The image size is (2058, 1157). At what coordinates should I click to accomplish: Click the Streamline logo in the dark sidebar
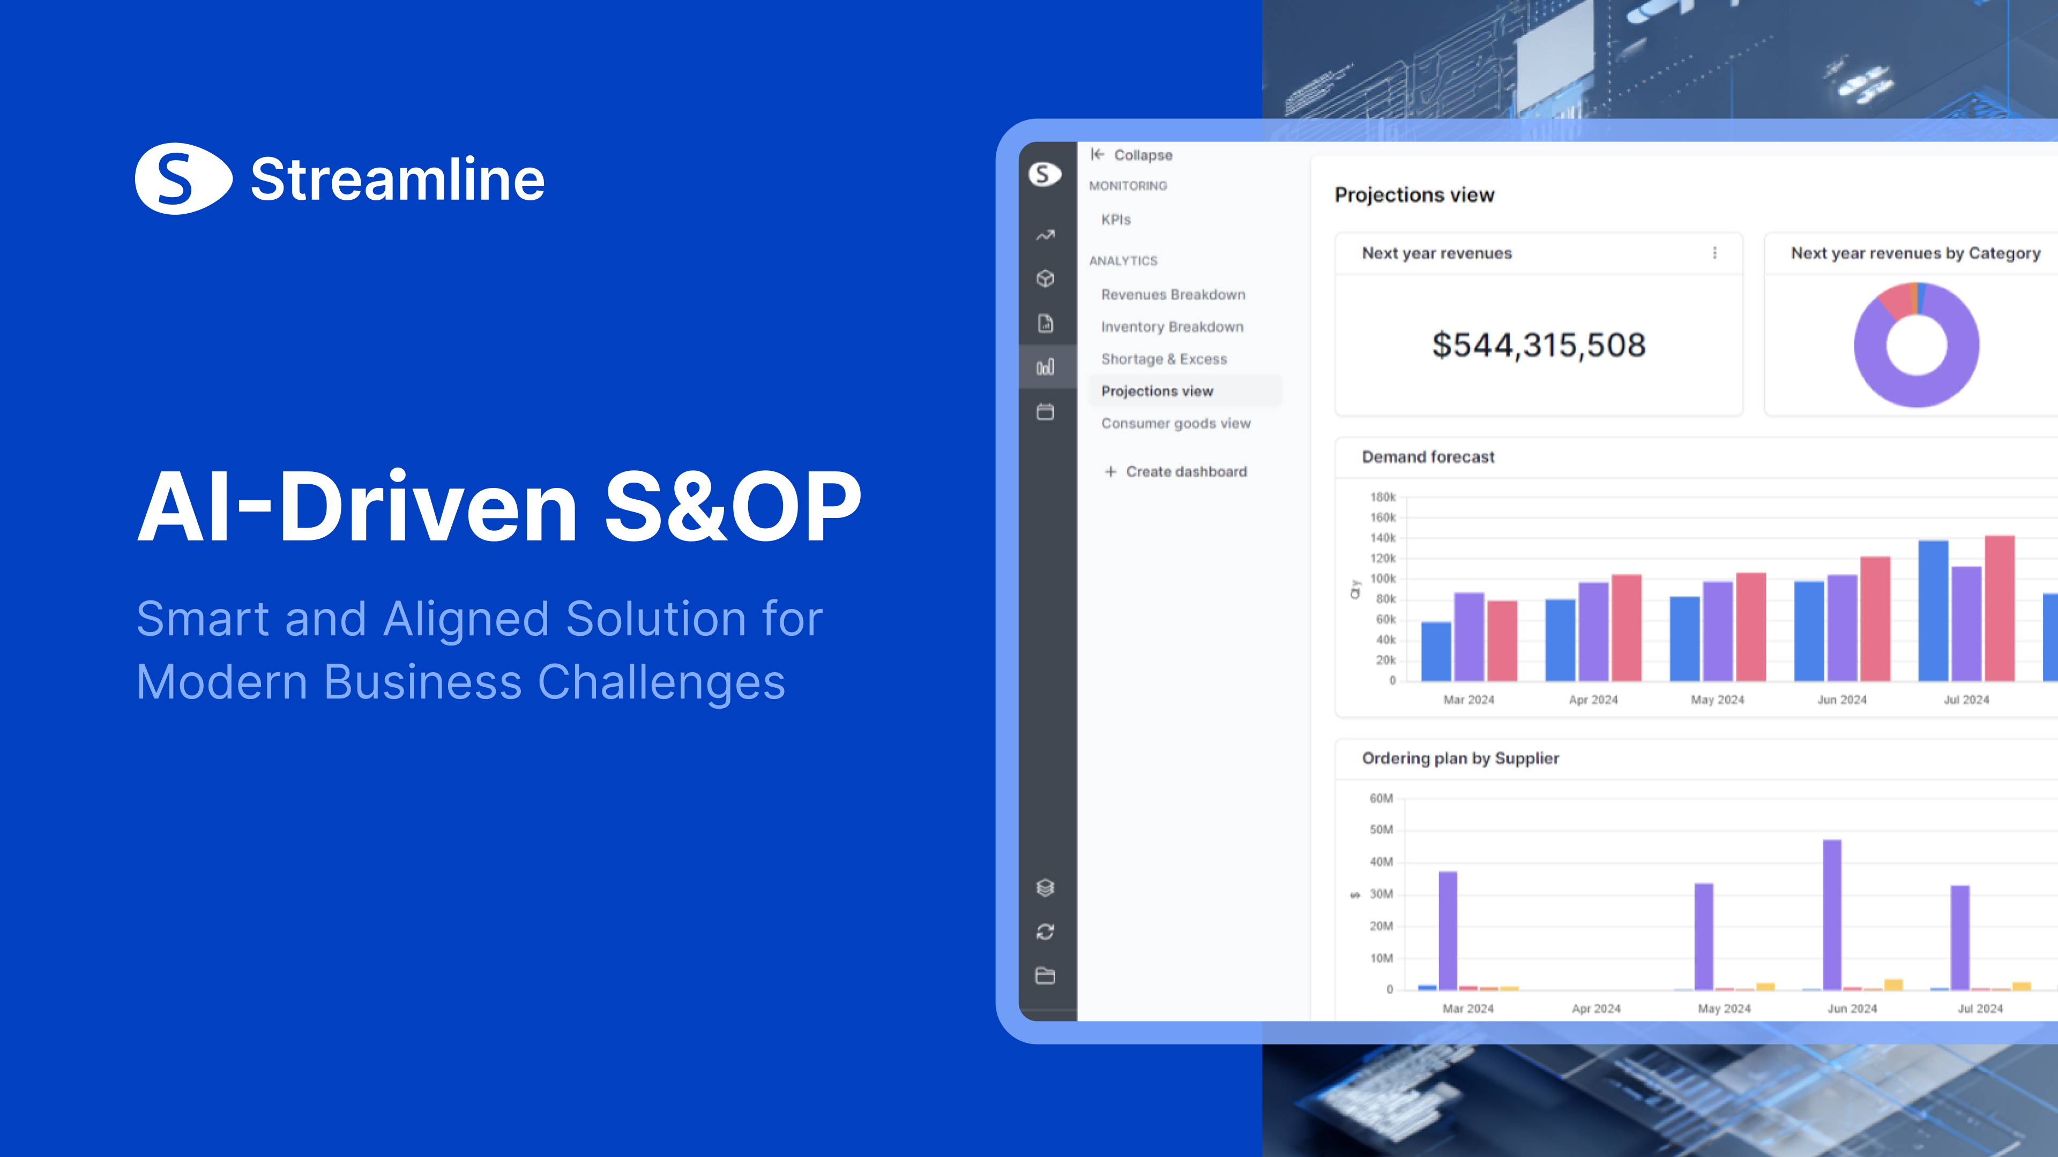pyautogui.click(x=1045, y=174)
